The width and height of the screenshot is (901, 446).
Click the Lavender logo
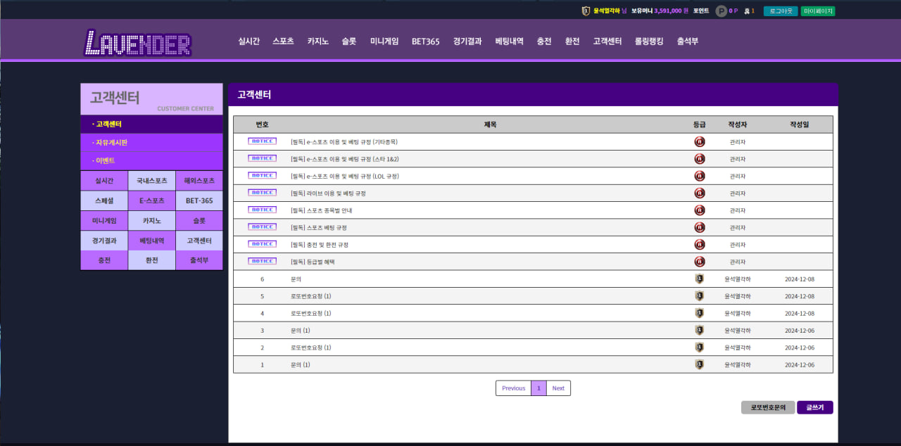click(x=138, y=42)
